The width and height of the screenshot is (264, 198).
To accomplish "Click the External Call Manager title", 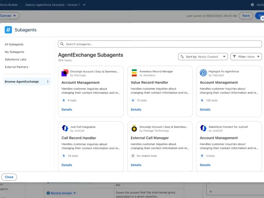I will pos(150,138).
